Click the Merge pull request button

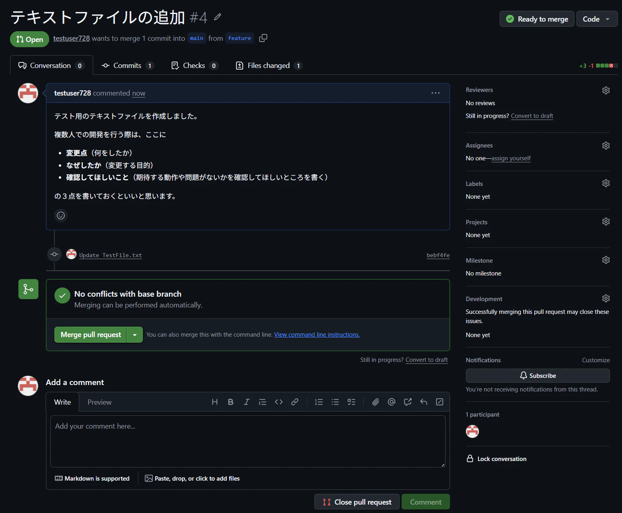pyautogui.click(x=91, y=335)
